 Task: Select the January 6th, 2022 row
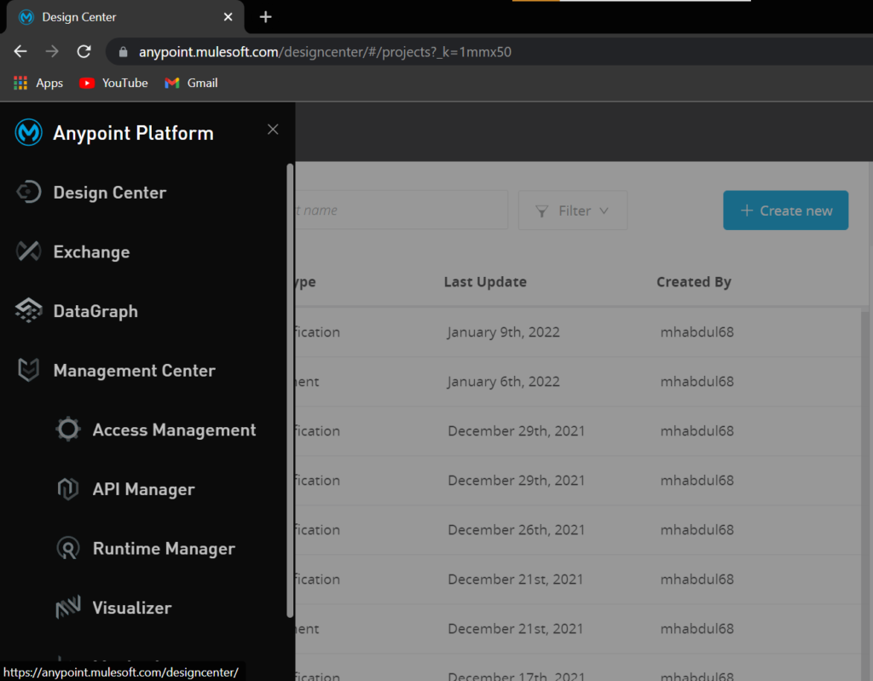tap(578, 382)
